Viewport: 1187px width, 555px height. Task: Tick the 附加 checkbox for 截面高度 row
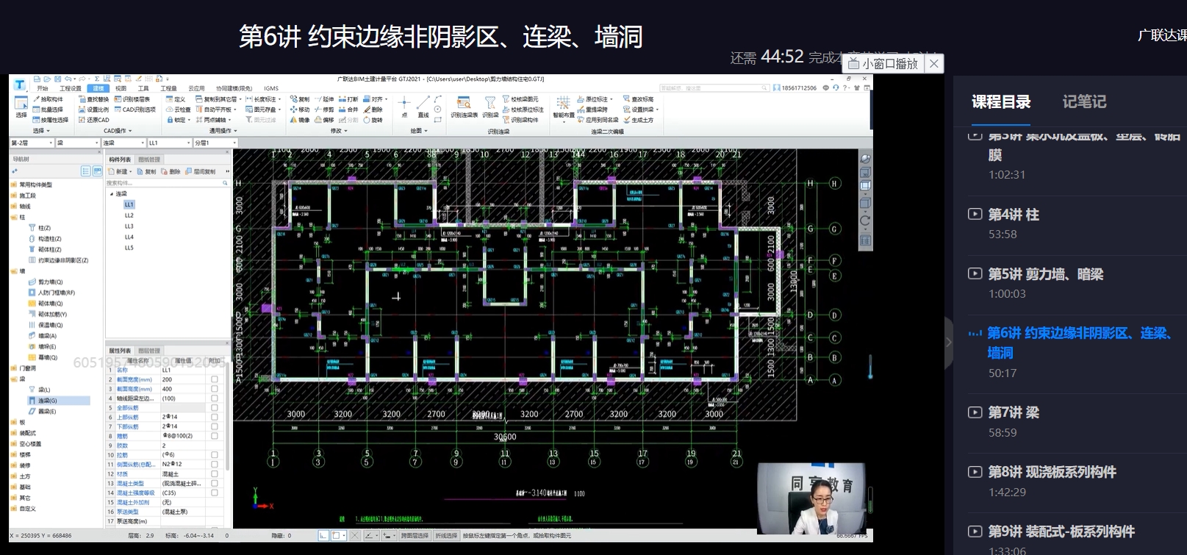point(215,389)
